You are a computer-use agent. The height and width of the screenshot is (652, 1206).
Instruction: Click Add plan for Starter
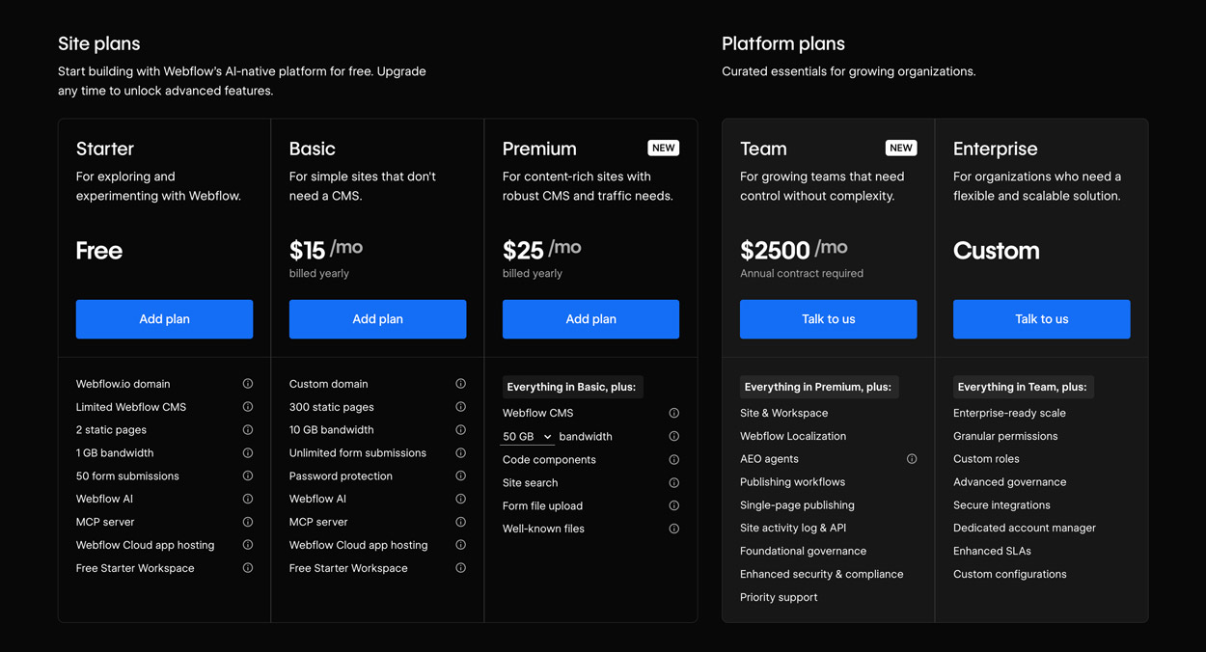click(164, 319)
